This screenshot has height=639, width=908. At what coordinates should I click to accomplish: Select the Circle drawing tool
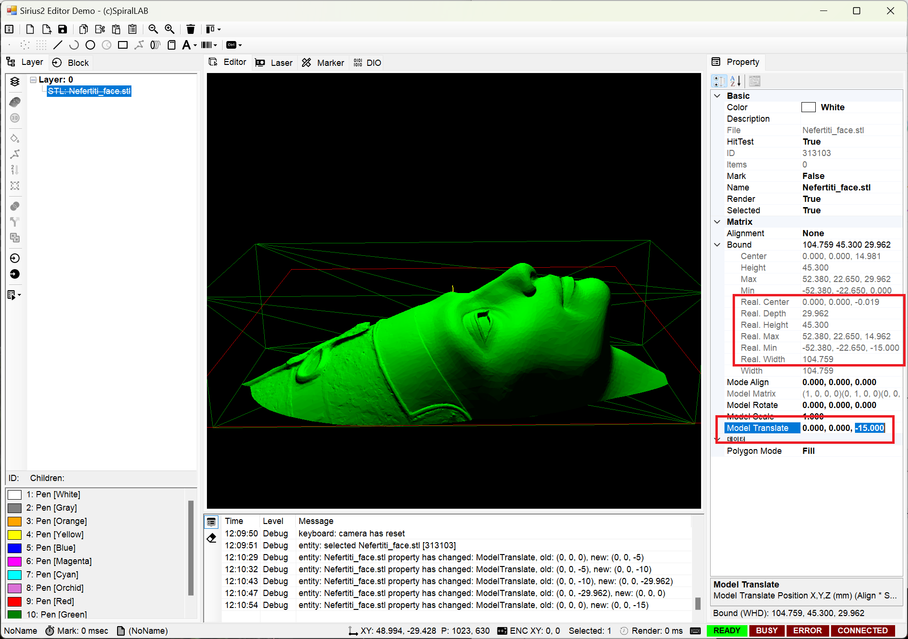tap(90, 45)
